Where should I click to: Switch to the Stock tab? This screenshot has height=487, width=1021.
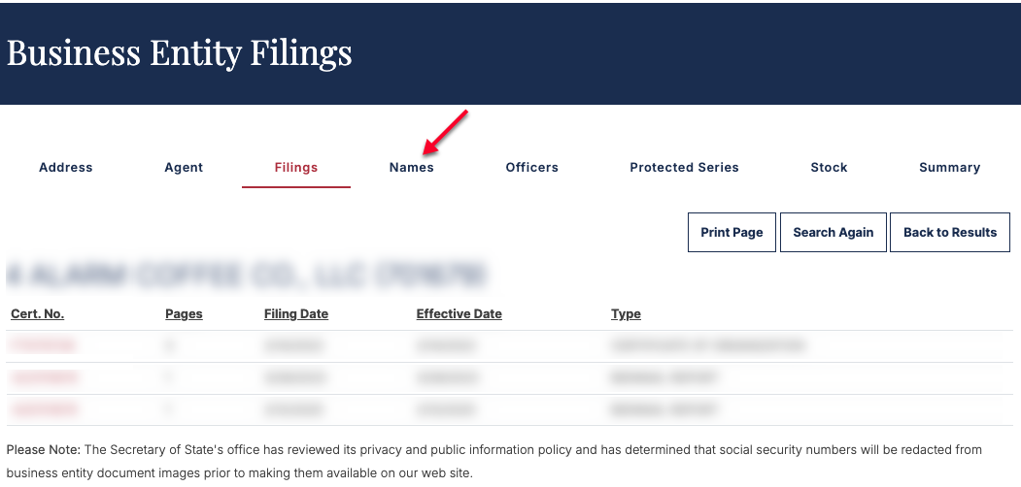(x=829, y=167)
